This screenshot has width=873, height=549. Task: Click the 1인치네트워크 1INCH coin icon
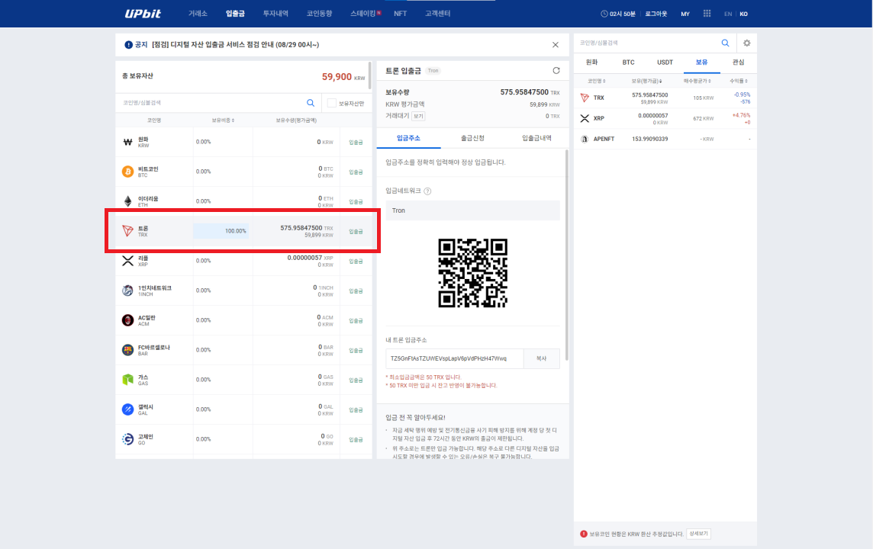(x=127, y=291)
